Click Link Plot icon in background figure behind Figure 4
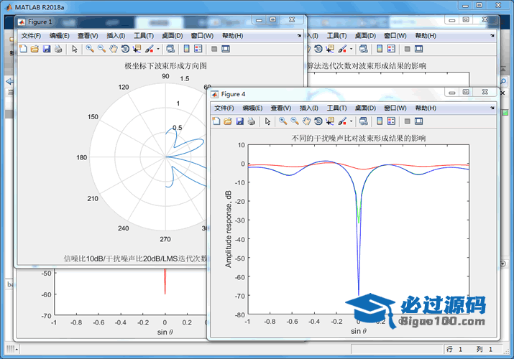 click(x=363, y=49)
